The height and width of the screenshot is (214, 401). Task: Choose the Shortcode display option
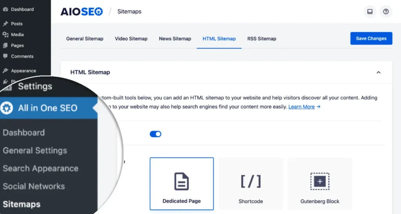[251, 184]
